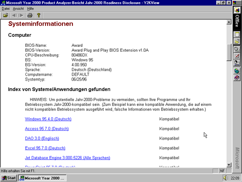
Task: Click the vertical scrollbar thumb
Action: (x=229, y=52)
